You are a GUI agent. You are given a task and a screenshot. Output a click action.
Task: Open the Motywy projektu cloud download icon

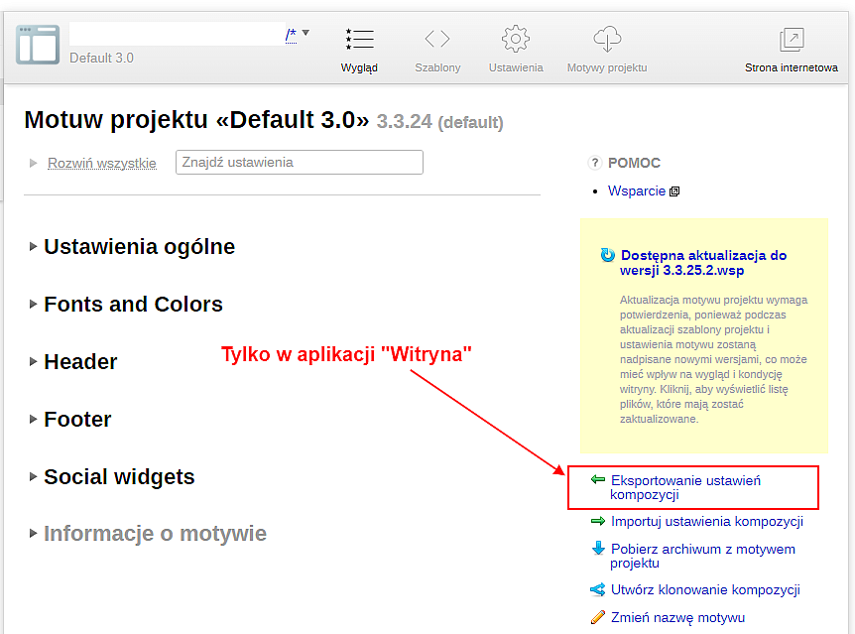607,39
